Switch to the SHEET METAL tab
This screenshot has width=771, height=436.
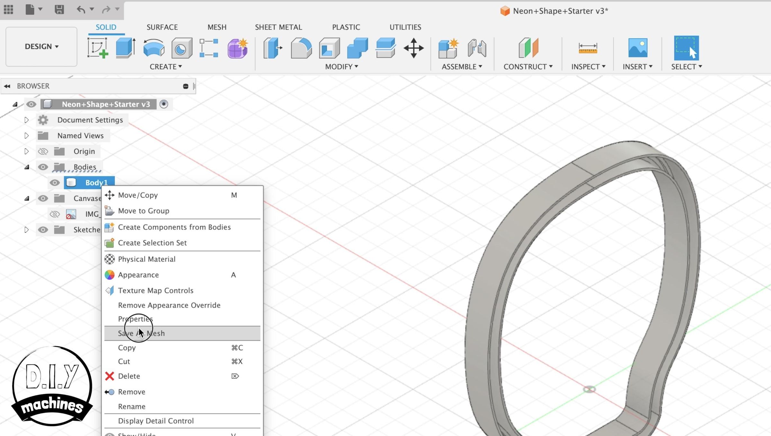click(278, 27)
